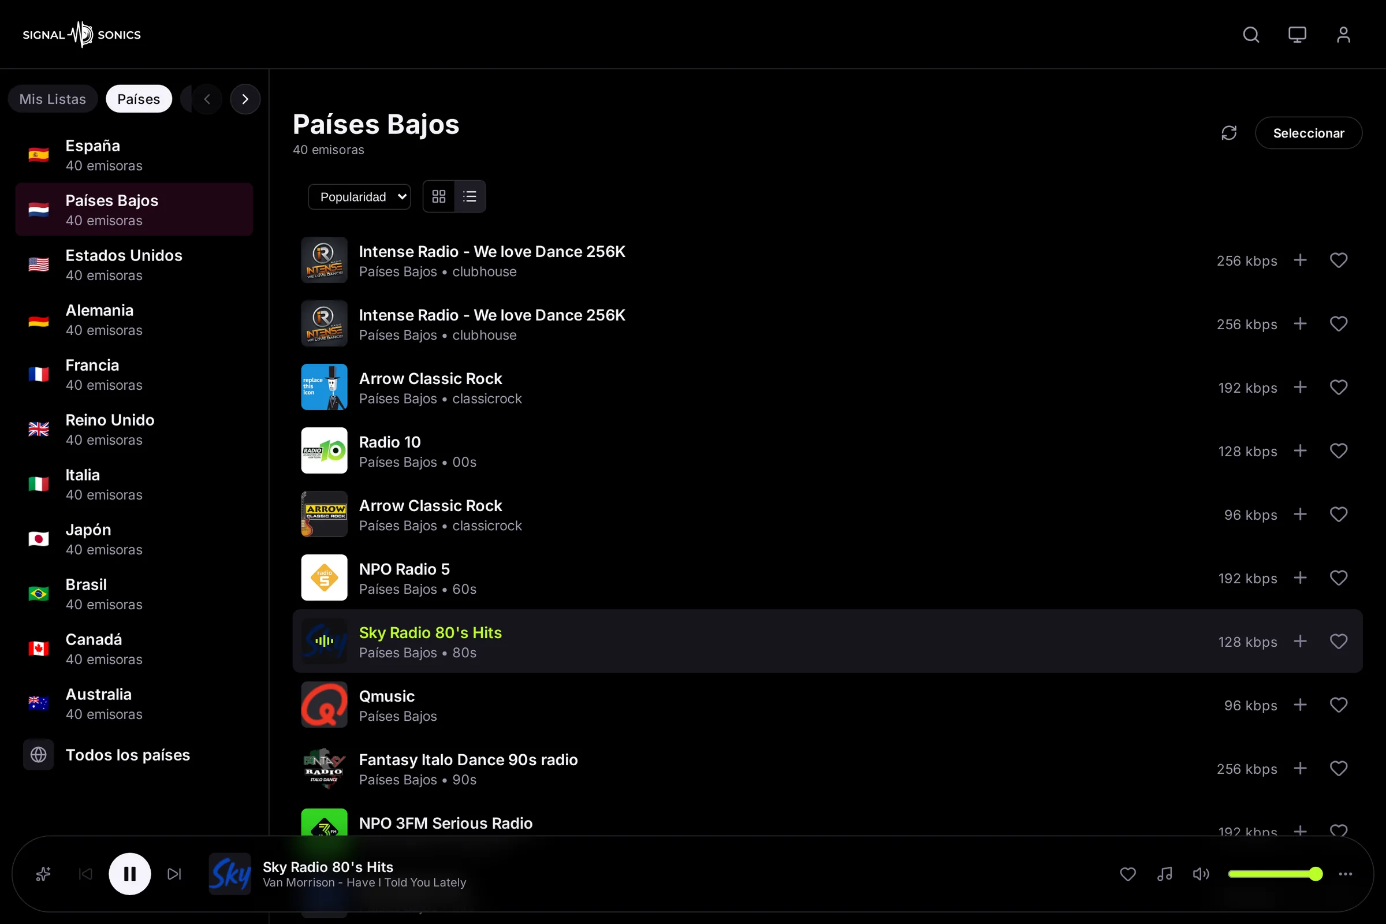
Task: Click the cast to screen monitor icon
Action: coord(1297,35)
